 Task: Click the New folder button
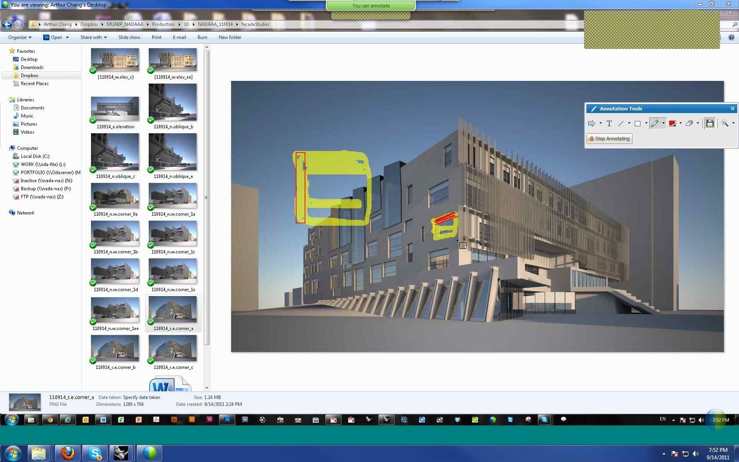pos(230,37)
